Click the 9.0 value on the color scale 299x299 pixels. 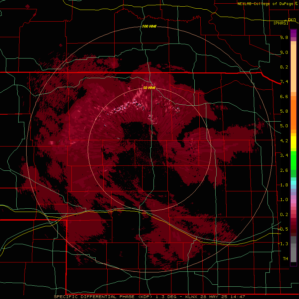284,52
